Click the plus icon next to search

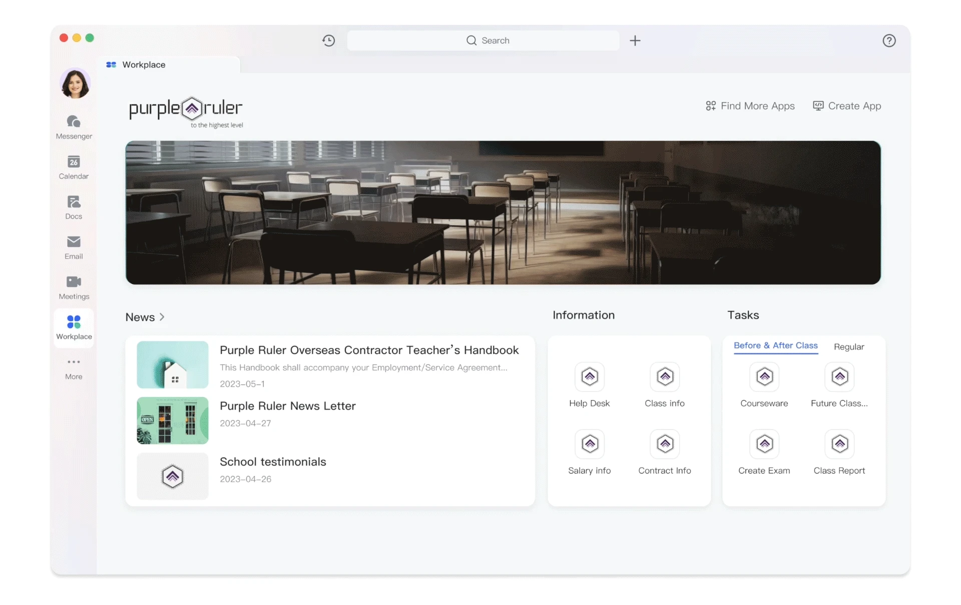[635, 40]
